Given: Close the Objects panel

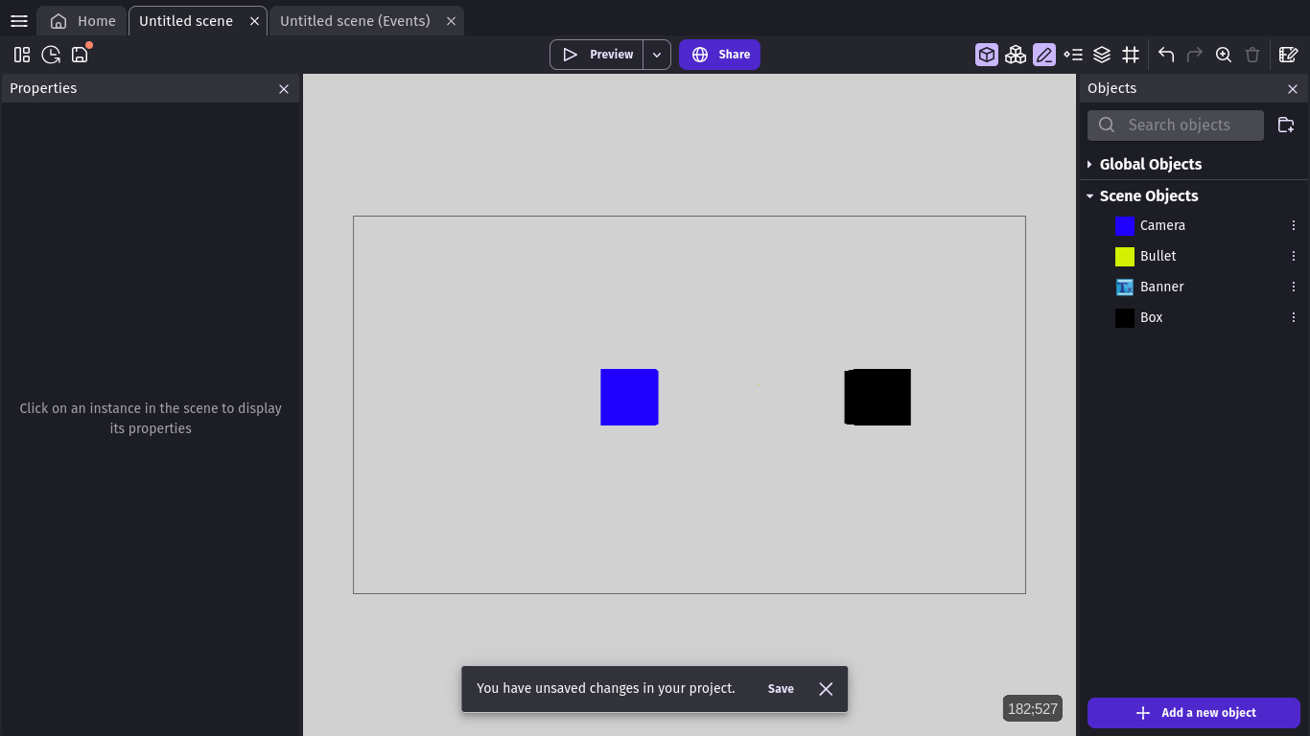Looking at the screenshot, I should coord(1293,88).
